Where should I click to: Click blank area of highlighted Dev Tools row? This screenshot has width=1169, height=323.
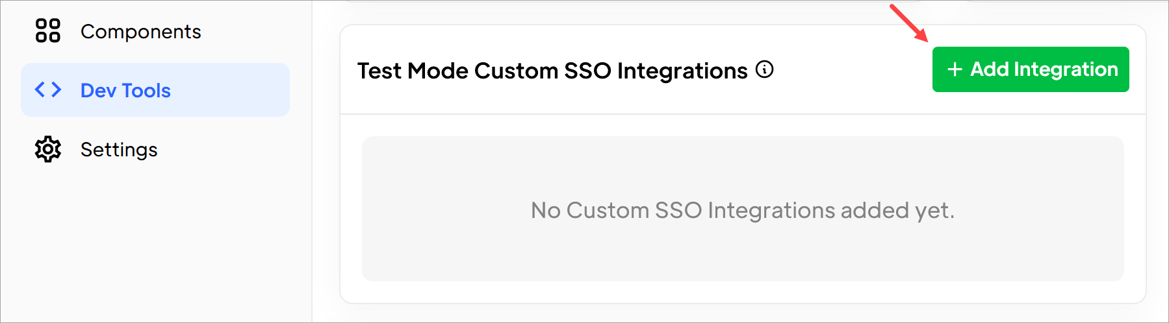pos(231,90)
